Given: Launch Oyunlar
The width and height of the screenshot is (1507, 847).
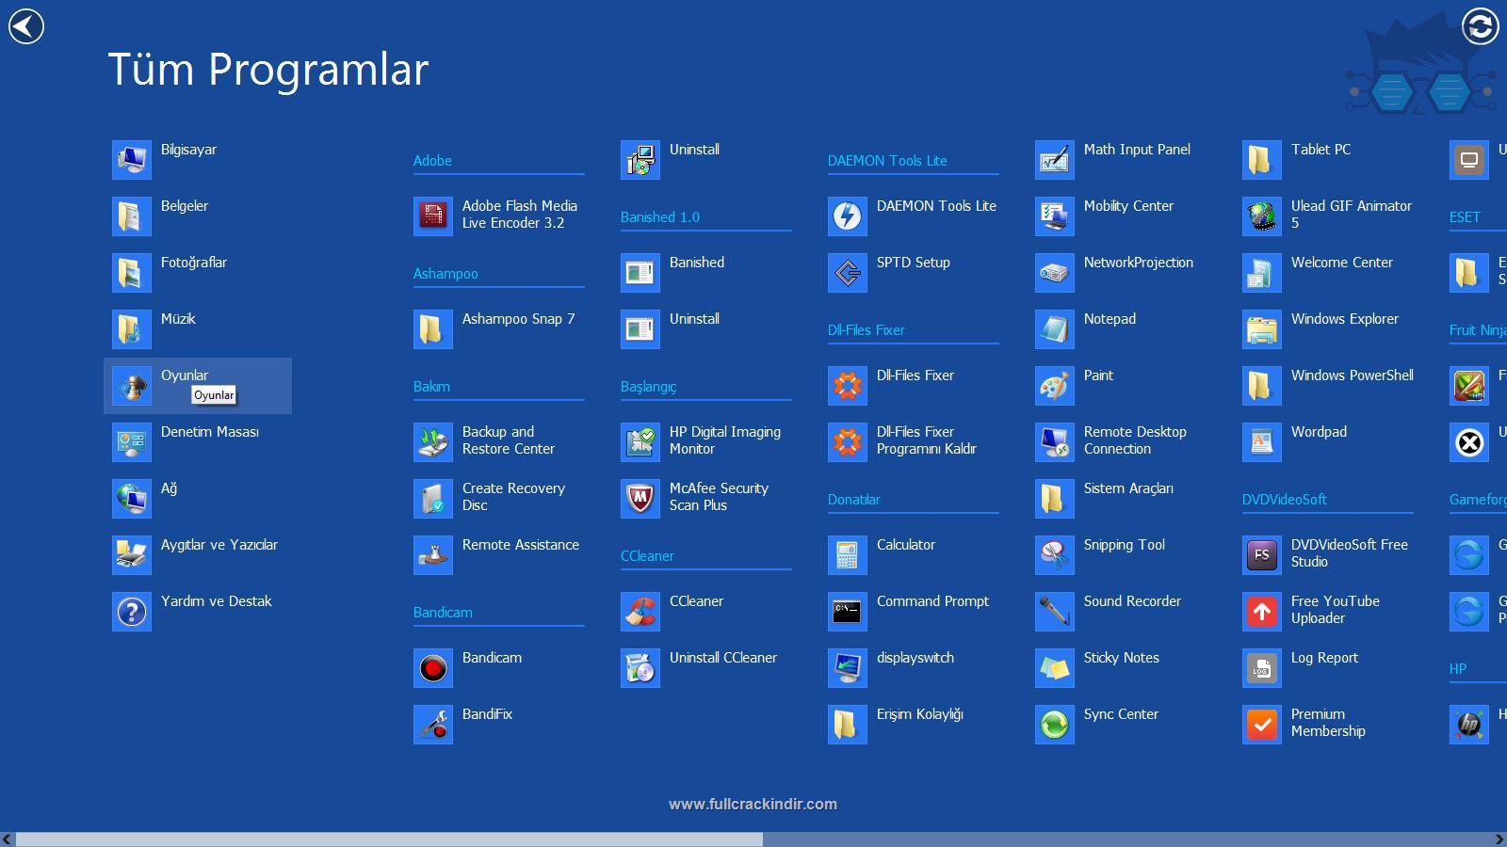Looking at the screenshot, I should click(x=198, y=386).
